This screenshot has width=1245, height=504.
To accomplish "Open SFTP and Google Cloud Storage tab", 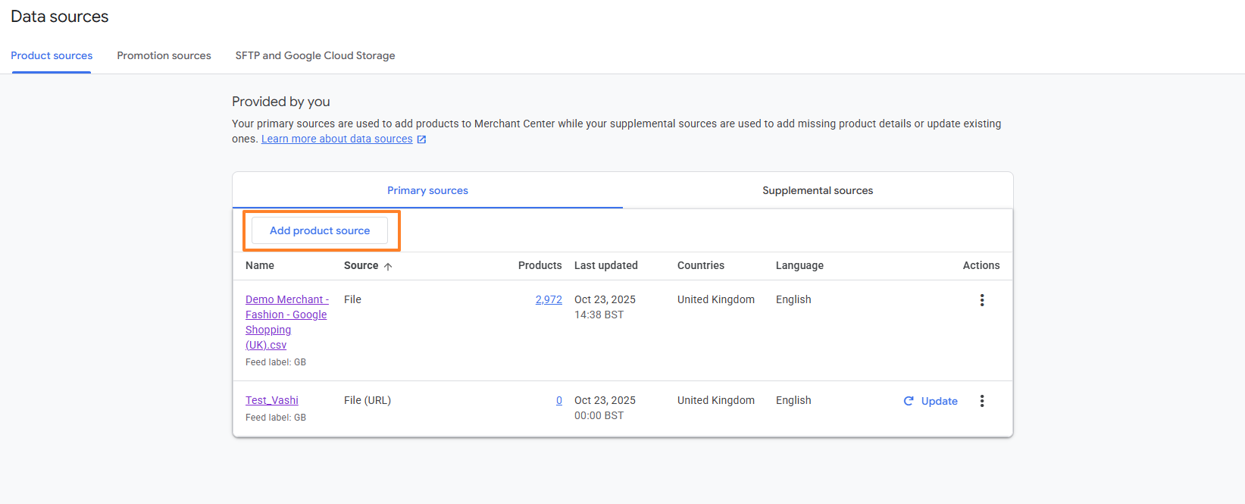I will click(x=314, y=55).
